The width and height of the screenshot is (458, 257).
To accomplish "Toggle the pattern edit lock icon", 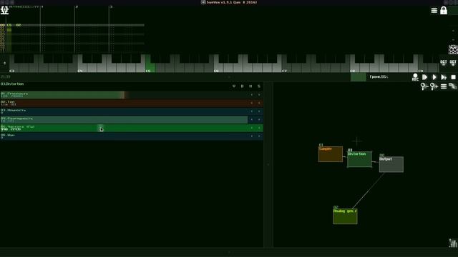I will [x=444, y=11].
